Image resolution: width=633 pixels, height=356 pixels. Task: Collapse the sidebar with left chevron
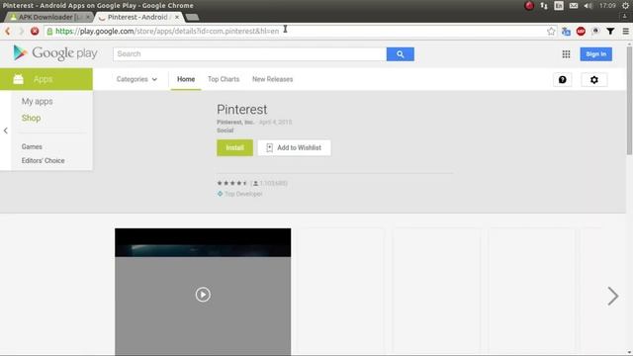coord(5,131)
